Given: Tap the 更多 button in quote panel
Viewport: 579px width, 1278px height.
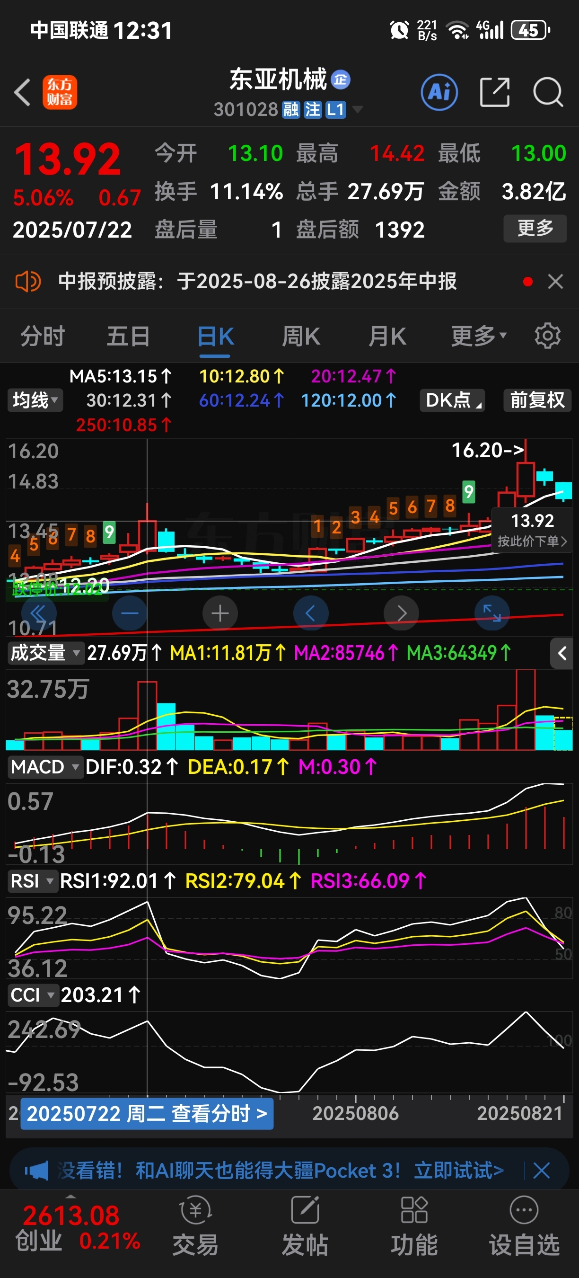Looking at the screenshot, I should pyautogui.click(x=535, y=228).
